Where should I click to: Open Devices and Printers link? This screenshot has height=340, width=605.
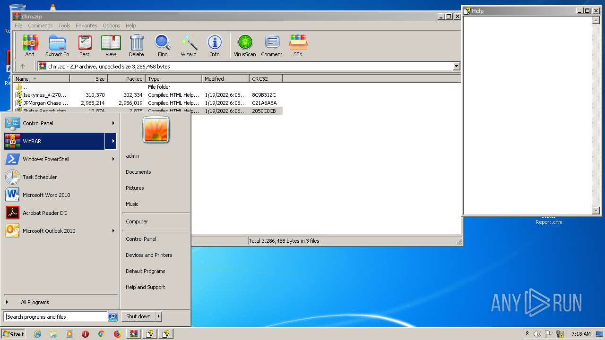coord(149,255)
